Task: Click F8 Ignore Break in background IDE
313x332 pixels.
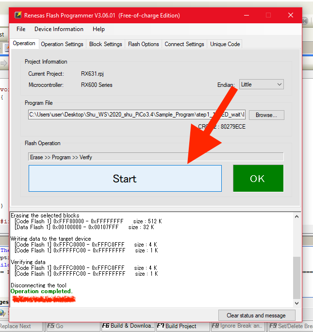Action: click(x=237, y=326)
